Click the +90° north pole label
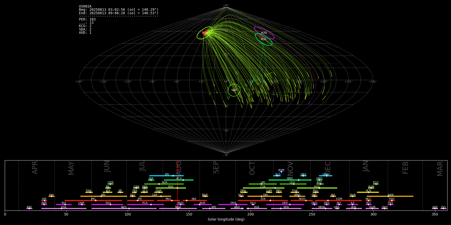Image resolution: width=451 pixels, height=225 pixels. coord(226,5)
